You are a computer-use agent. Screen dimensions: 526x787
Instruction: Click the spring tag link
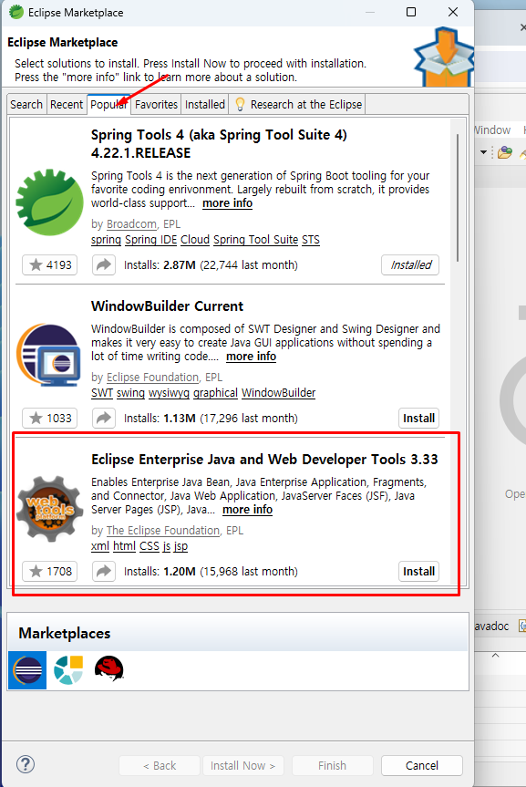(x=106, y=240)
